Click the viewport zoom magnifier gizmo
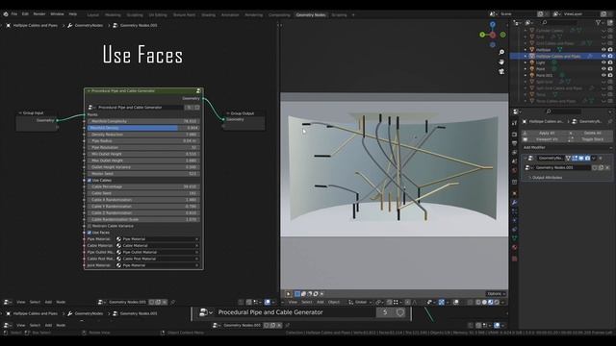The image size is (616, 346). [501, 52]
